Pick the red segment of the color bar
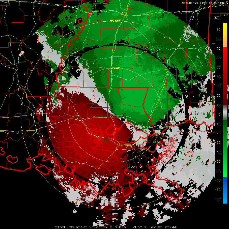The height and width of the screenshot is (229, 229). (x=225, y=76)
